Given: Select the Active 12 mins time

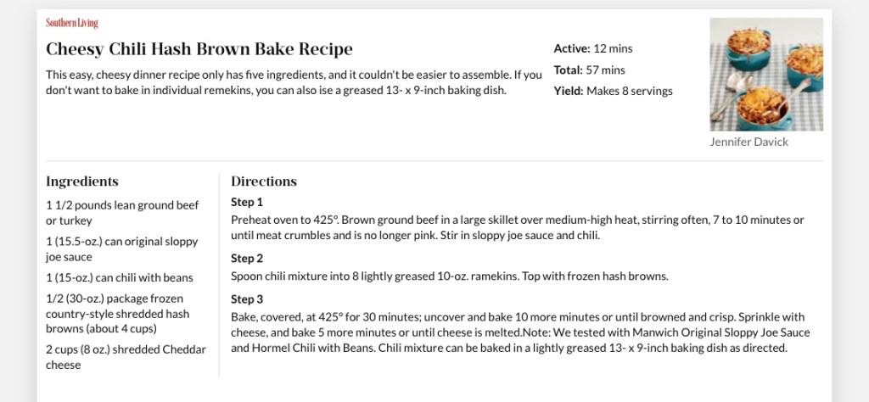Looking at the screenshot, I should pos(593,48).
